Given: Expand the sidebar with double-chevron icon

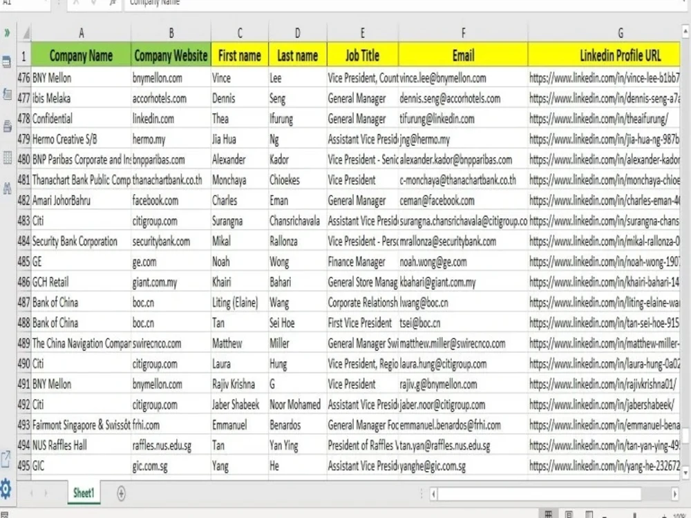Looking at the screenshot, I should point(7,32).
